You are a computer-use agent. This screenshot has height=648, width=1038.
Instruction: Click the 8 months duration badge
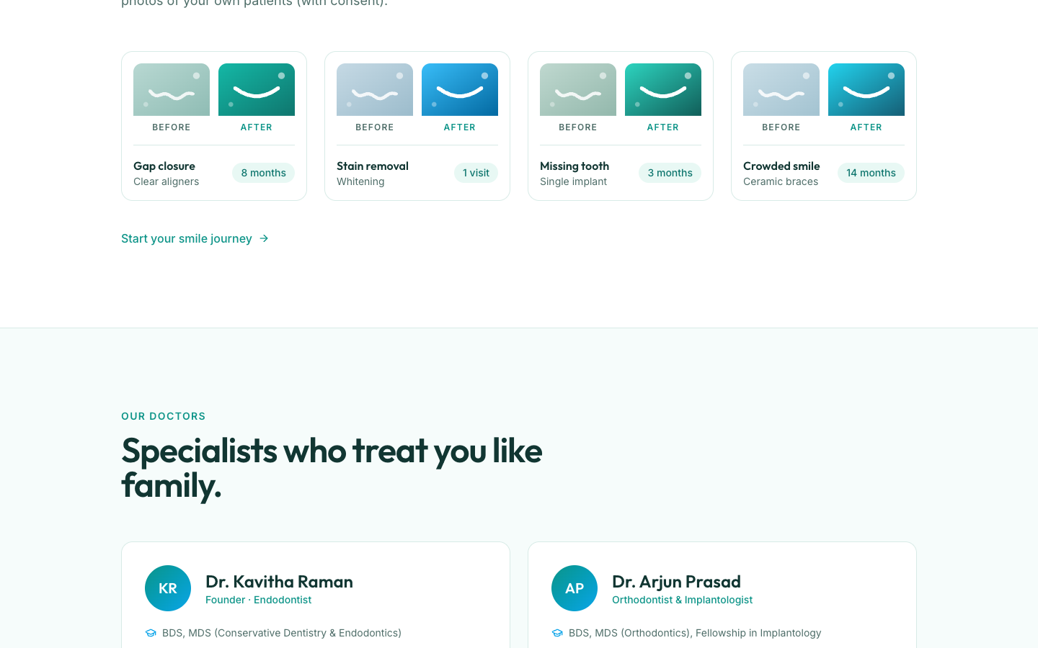coord(263,173)
